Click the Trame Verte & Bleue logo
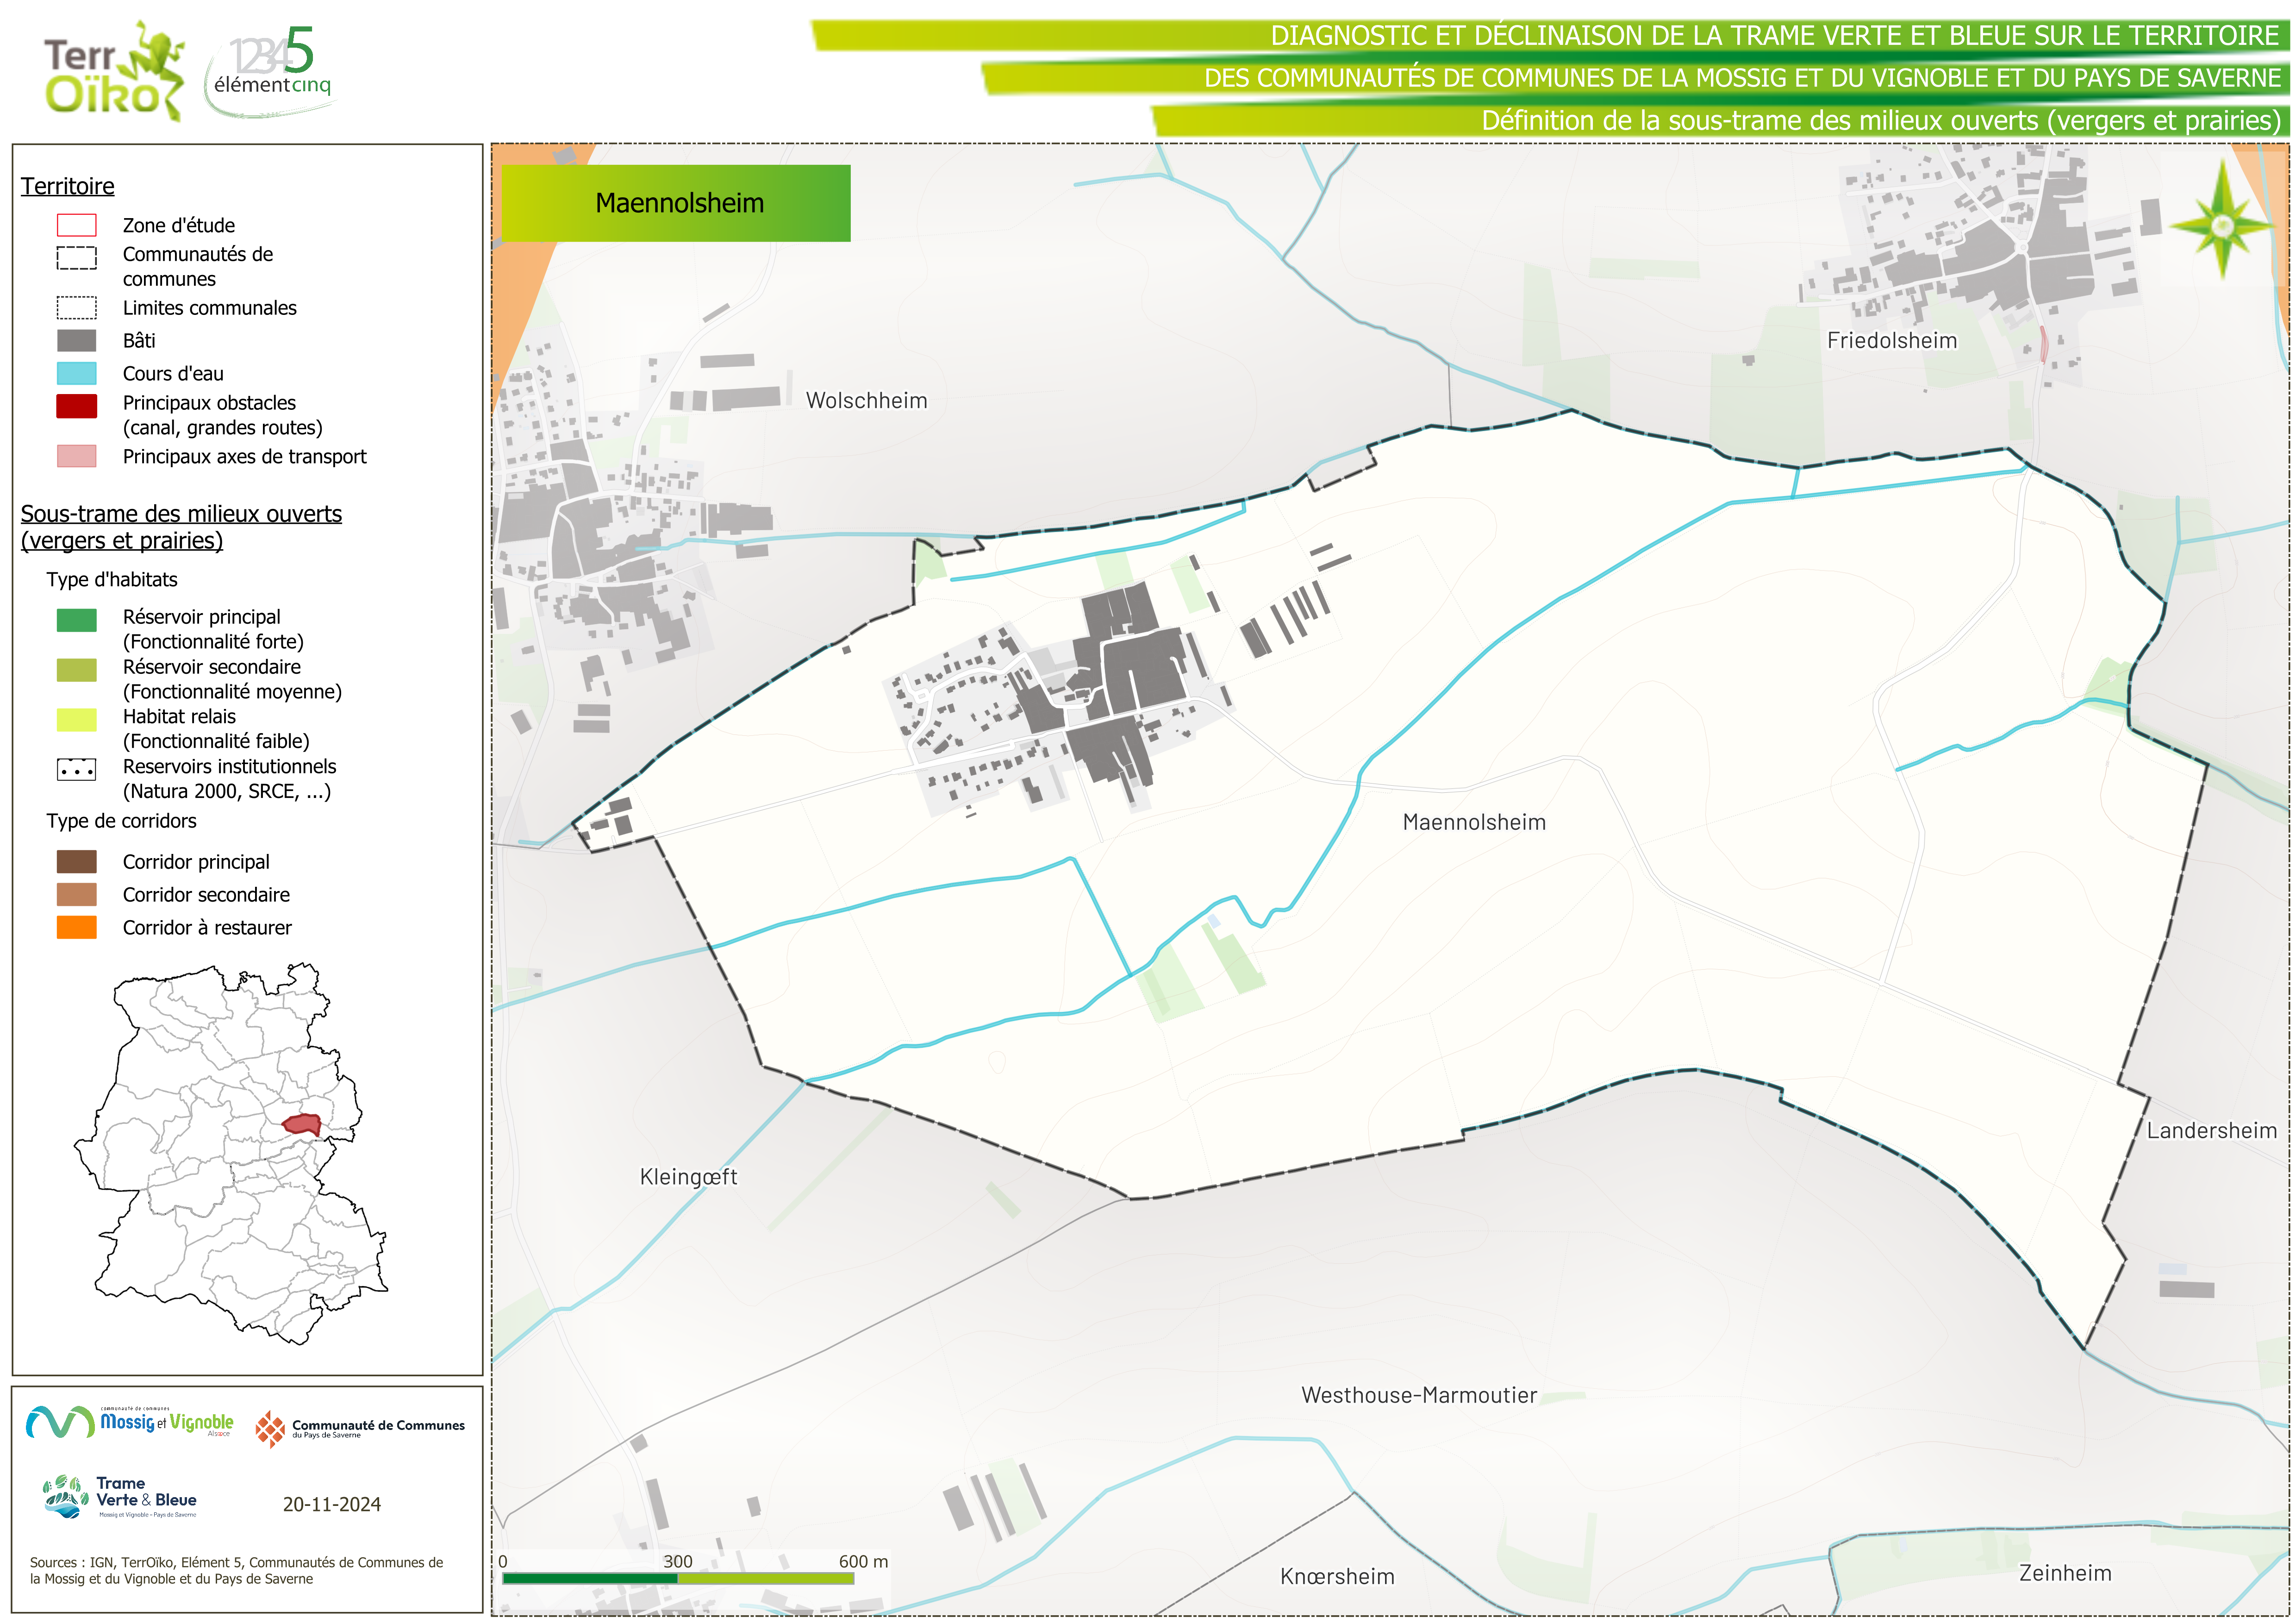Viewport: 2296px width, 1624px height. 120,1497
